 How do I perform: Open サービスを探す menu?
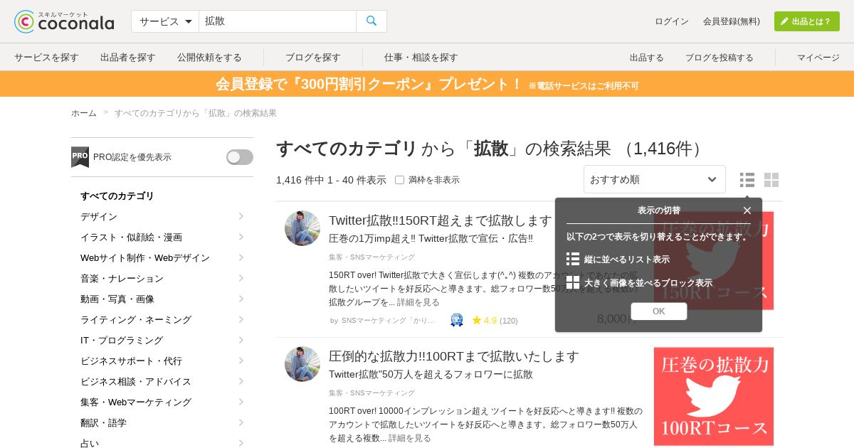46,57
